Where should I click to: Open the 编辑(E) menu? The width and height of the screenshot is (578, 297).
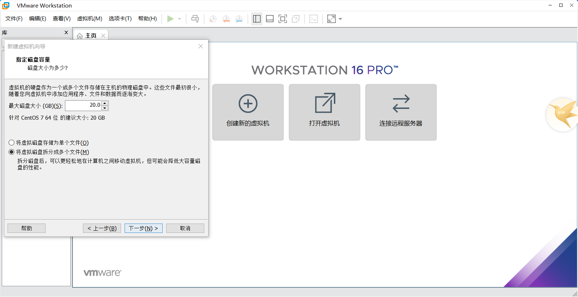tap(38, 19)
